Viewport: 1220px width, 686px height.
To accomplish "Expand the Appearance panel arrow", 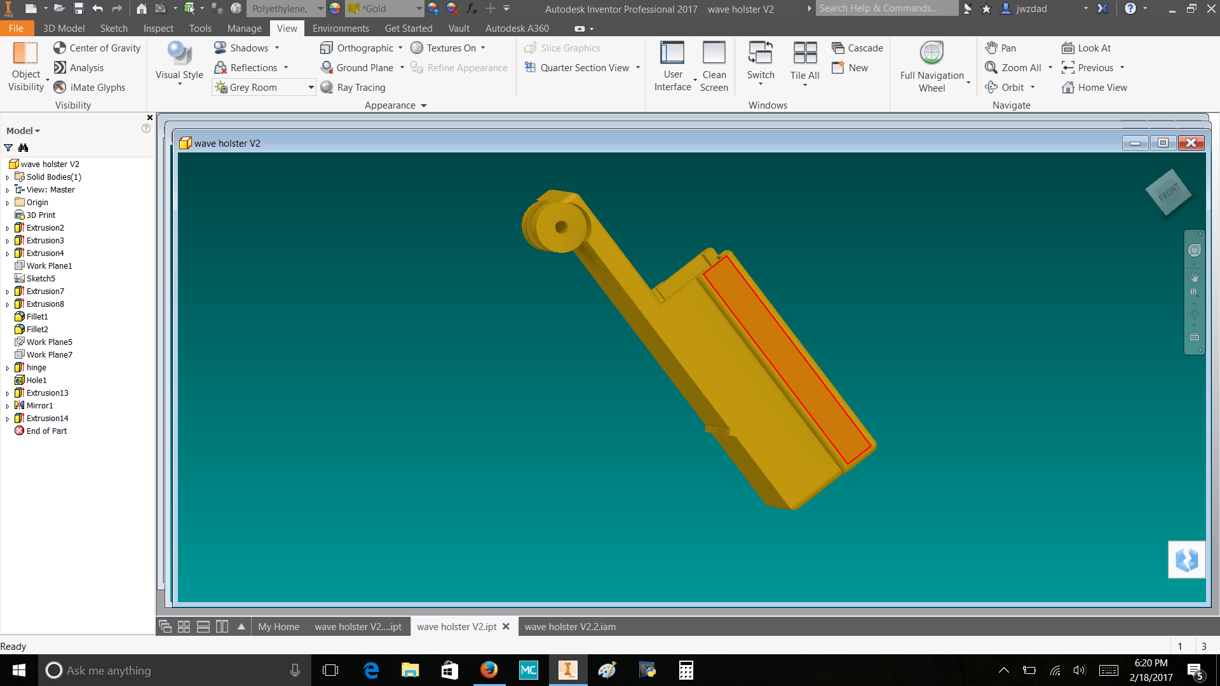I will (x=424, y=105).
